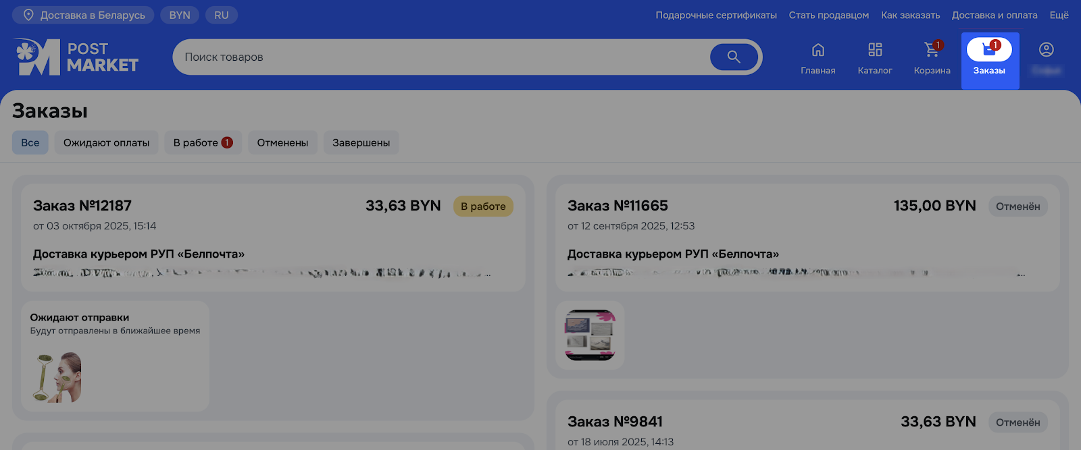The image size is (1081, 450).
Task: Open the Главная home icon
Action: pos(818,51)
